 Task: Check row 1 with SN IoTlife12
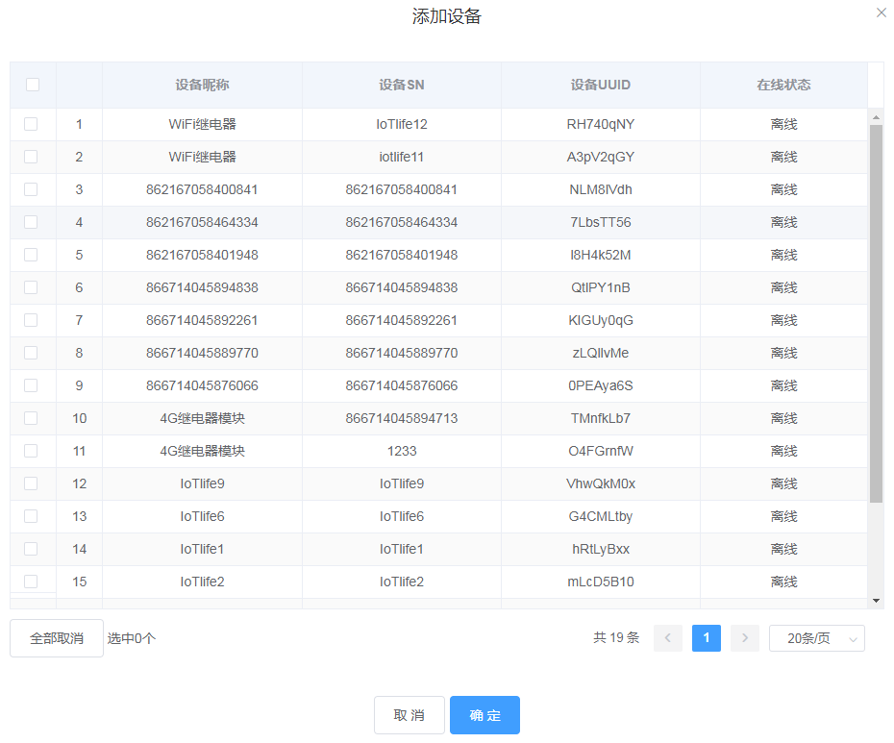pos(31,124)
